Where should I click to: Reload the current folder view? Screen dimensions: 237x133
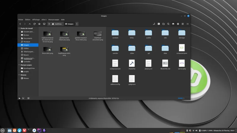click(x=34, y=24)
